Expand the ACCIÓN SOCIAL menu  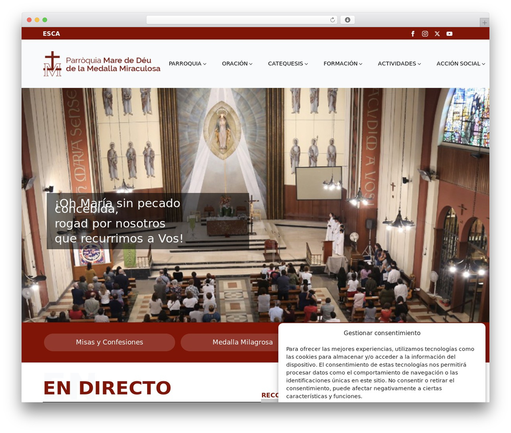(461, 64)
